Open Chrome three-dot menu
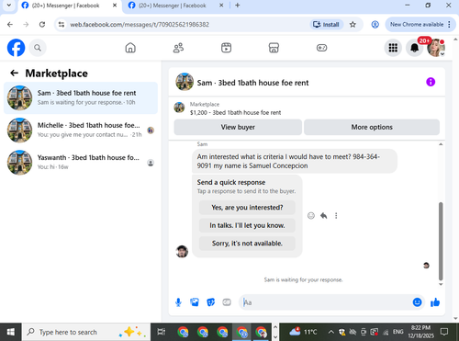 click(x=449, y=25)
